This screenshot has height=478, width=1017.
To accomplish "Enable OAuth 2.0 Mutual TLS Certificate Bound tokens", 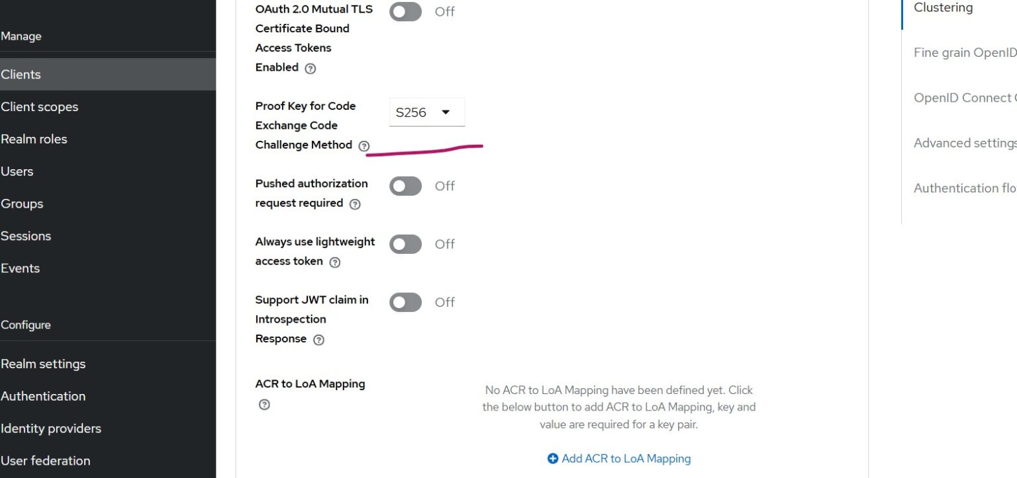I will (405, 11).
